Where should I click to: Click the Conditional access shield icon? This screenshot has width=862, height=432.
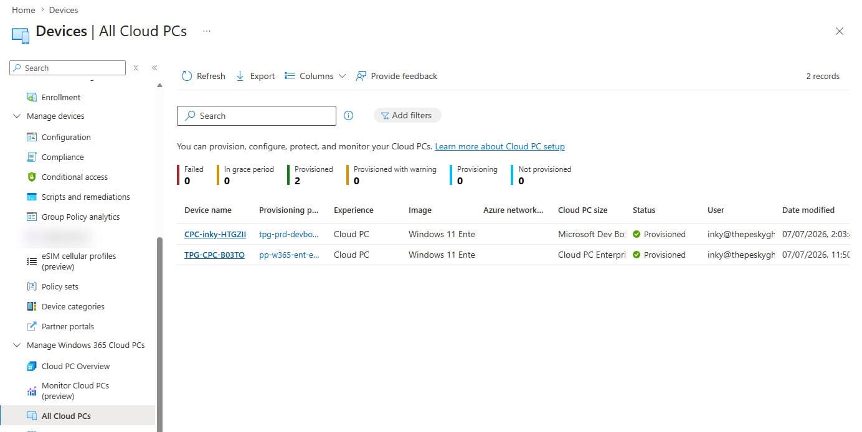click(32, 177)
